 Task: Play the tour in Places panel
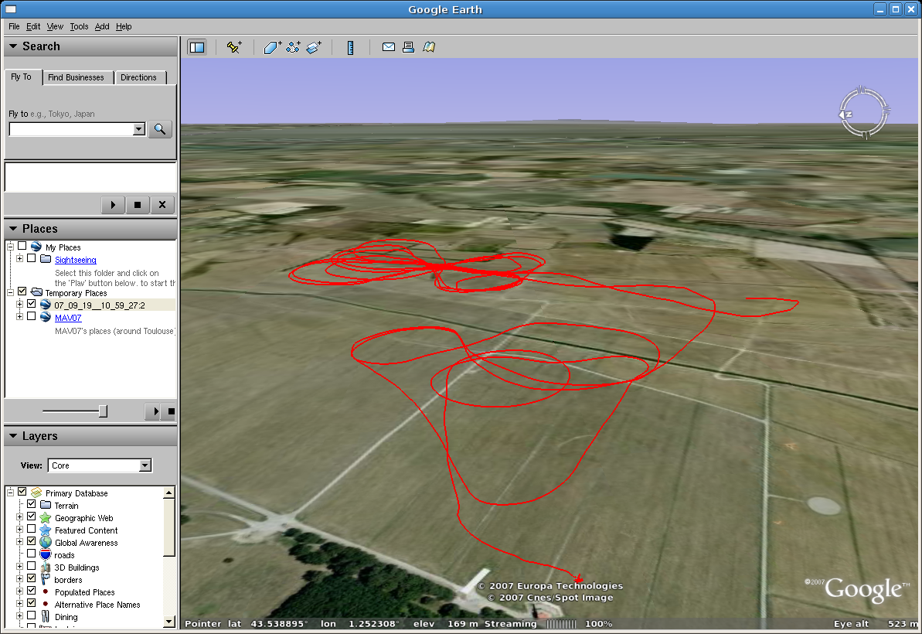155,411
